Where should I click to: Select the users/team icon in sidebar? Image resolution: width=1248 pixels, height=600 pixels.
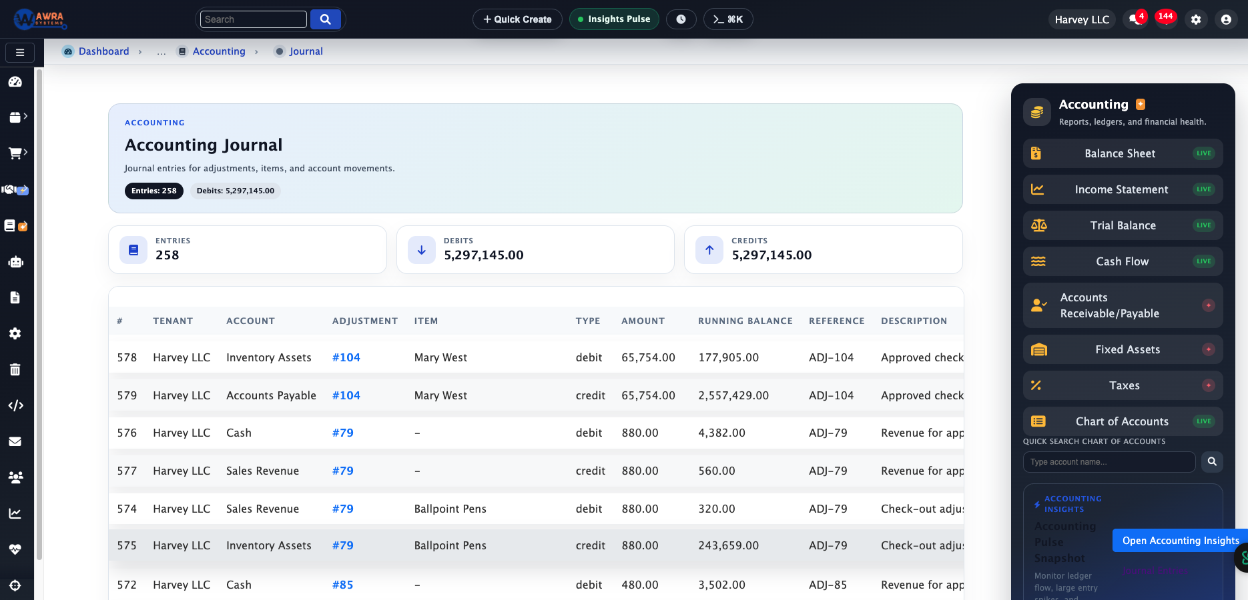(15, 477)
